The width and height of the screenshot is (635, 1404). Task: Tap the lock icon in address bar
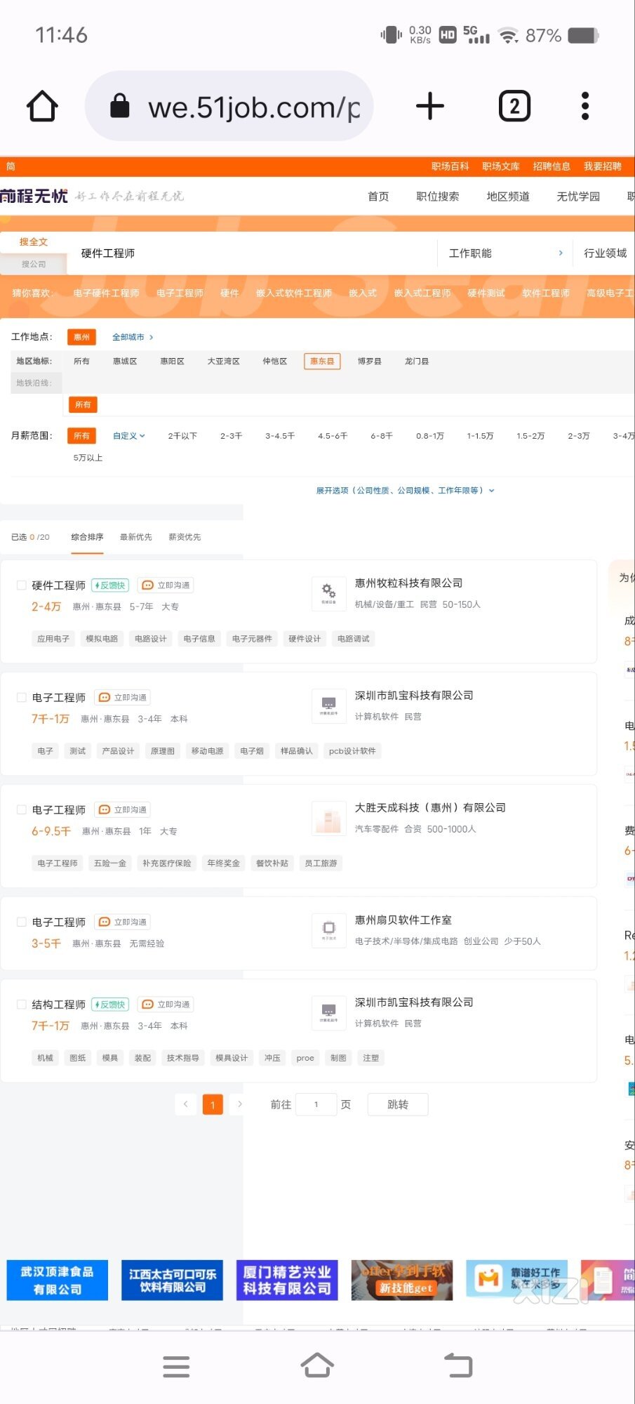pos(120,106)
